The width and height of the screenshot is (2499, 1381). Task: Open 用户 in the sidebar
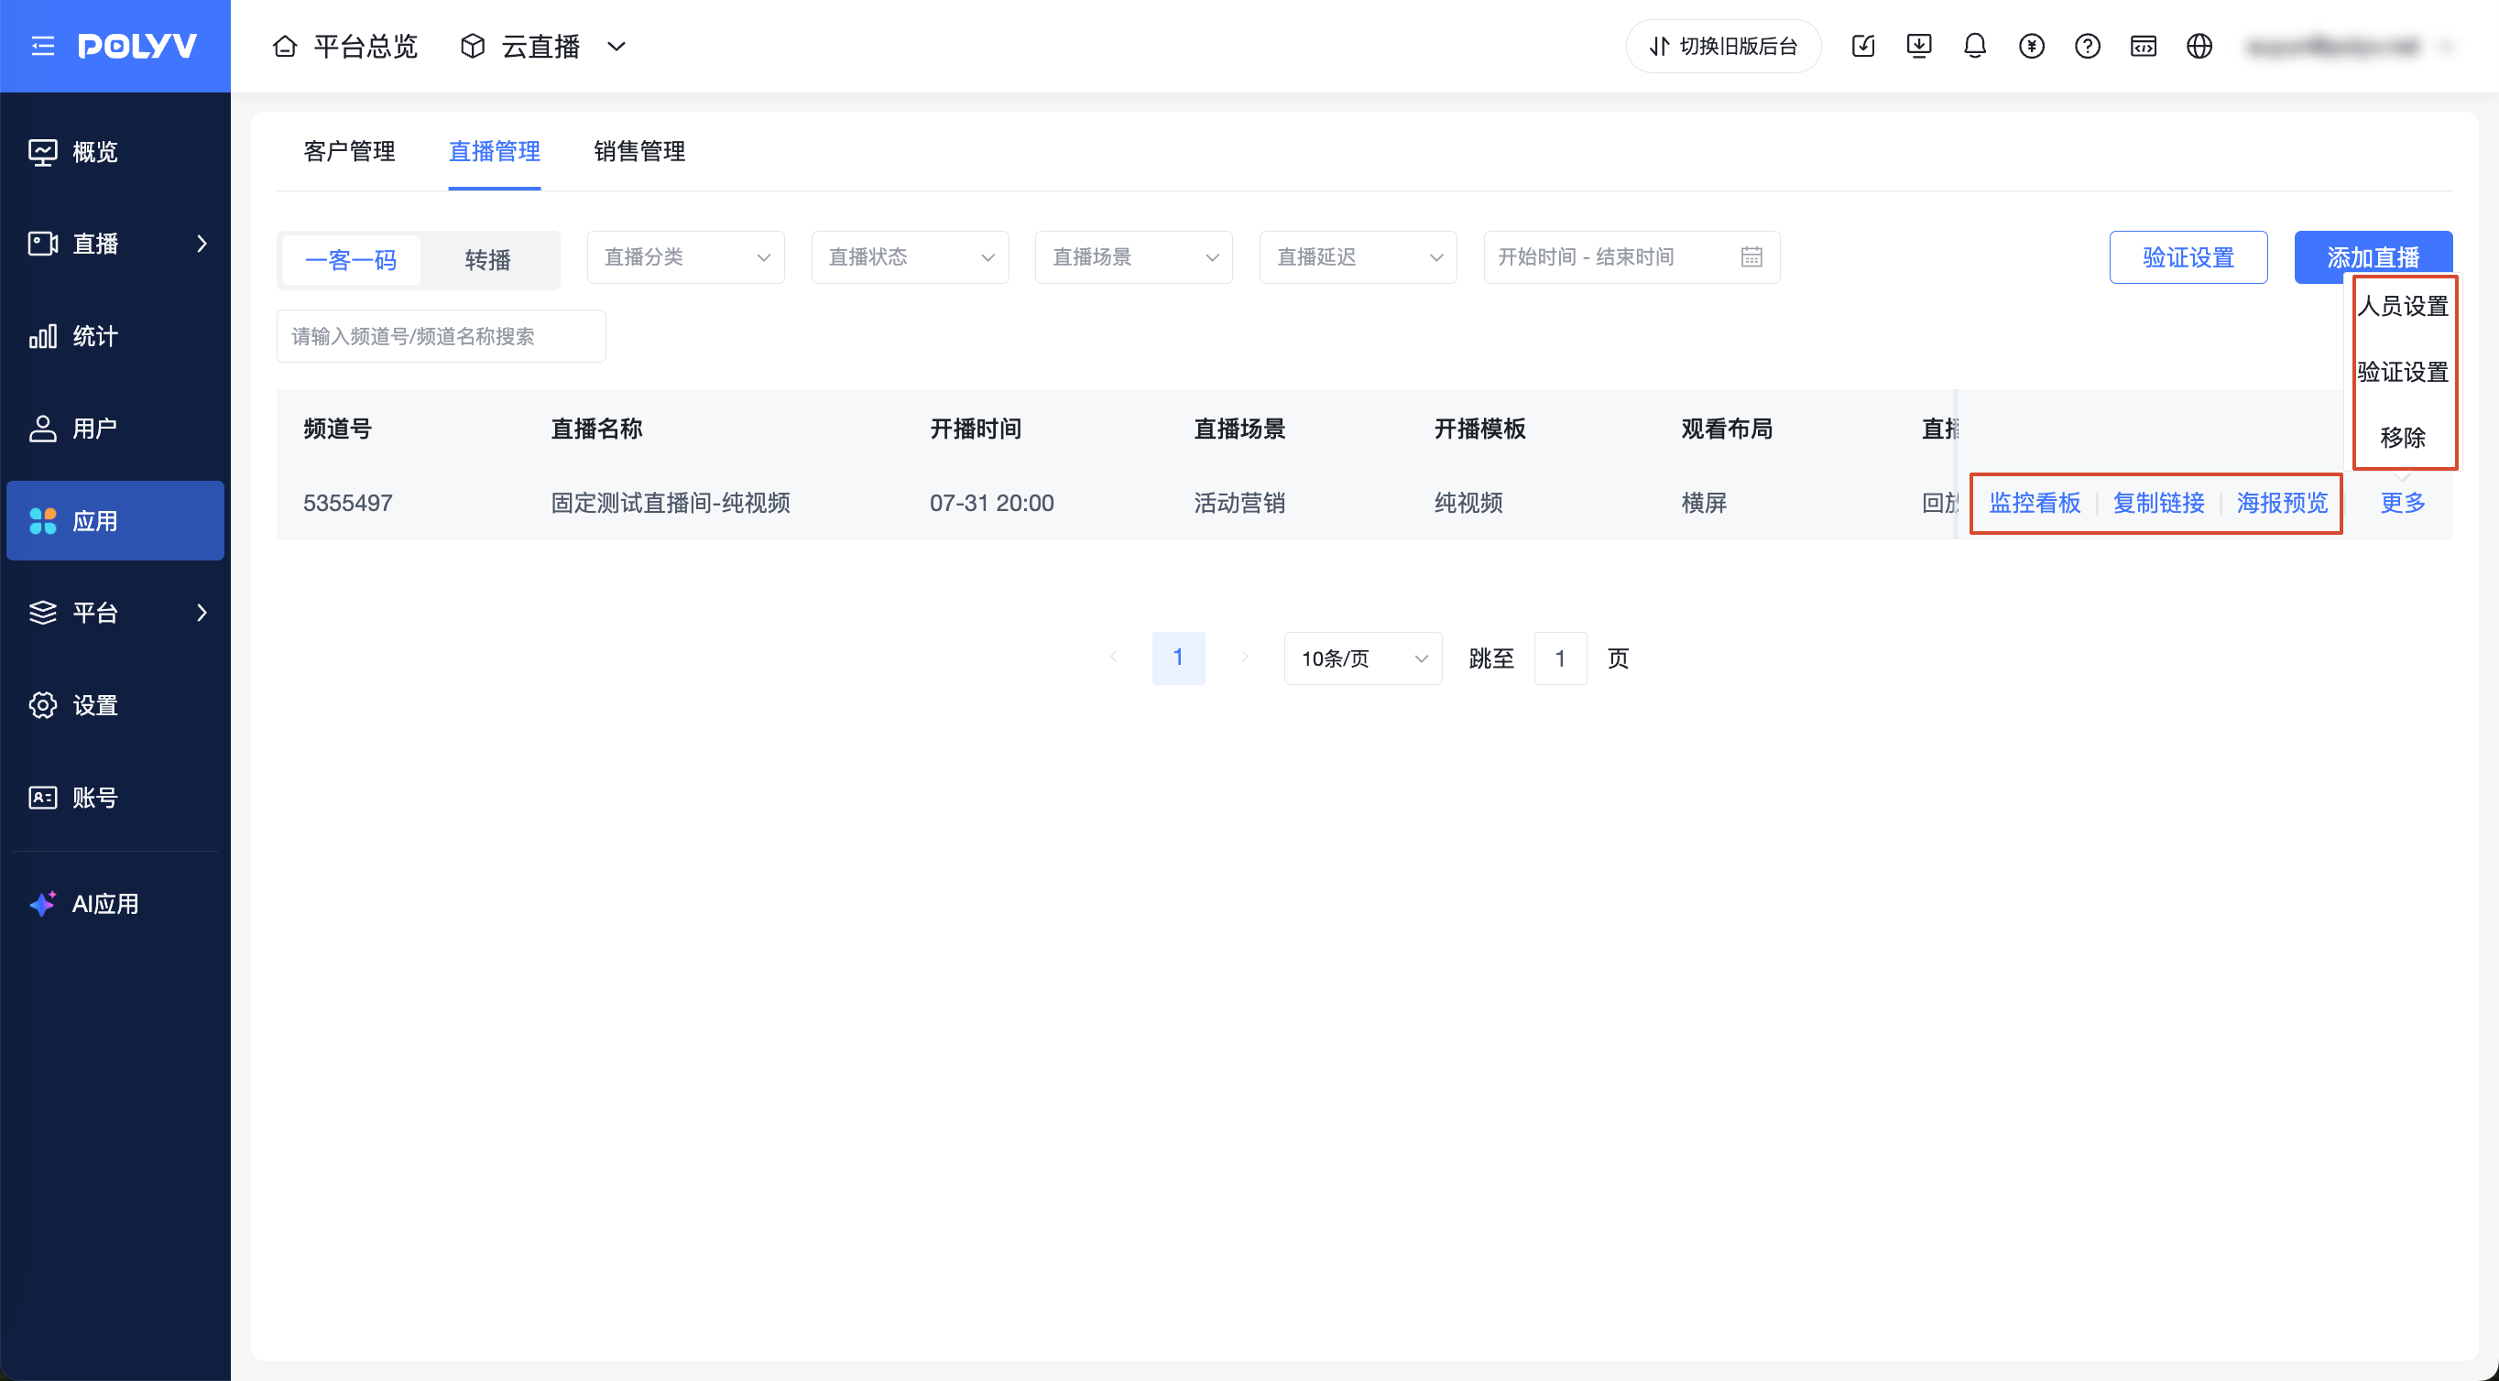pyautogui.click(x=115, y=428)
